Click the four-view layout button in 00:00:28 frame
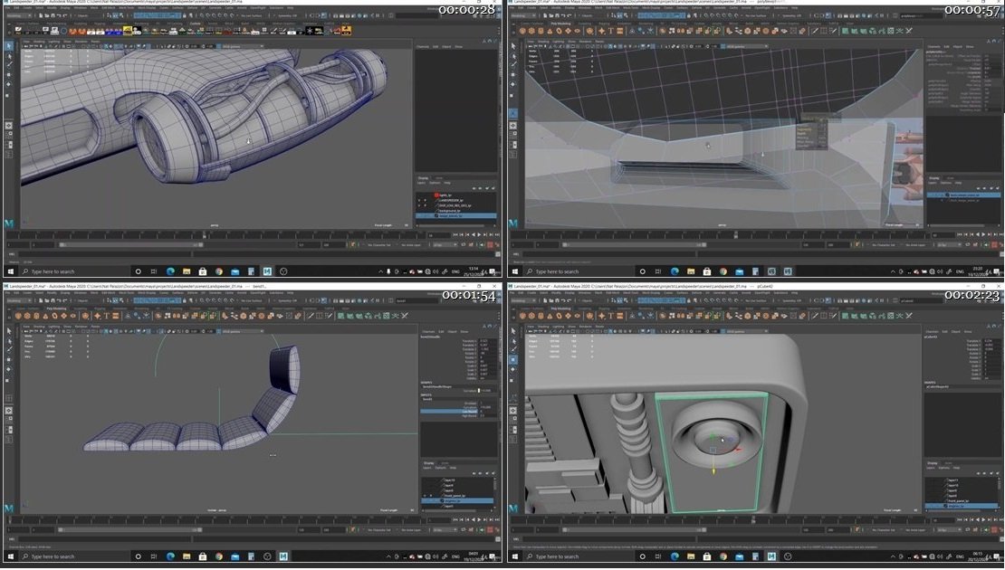 (x=8, y=135)
